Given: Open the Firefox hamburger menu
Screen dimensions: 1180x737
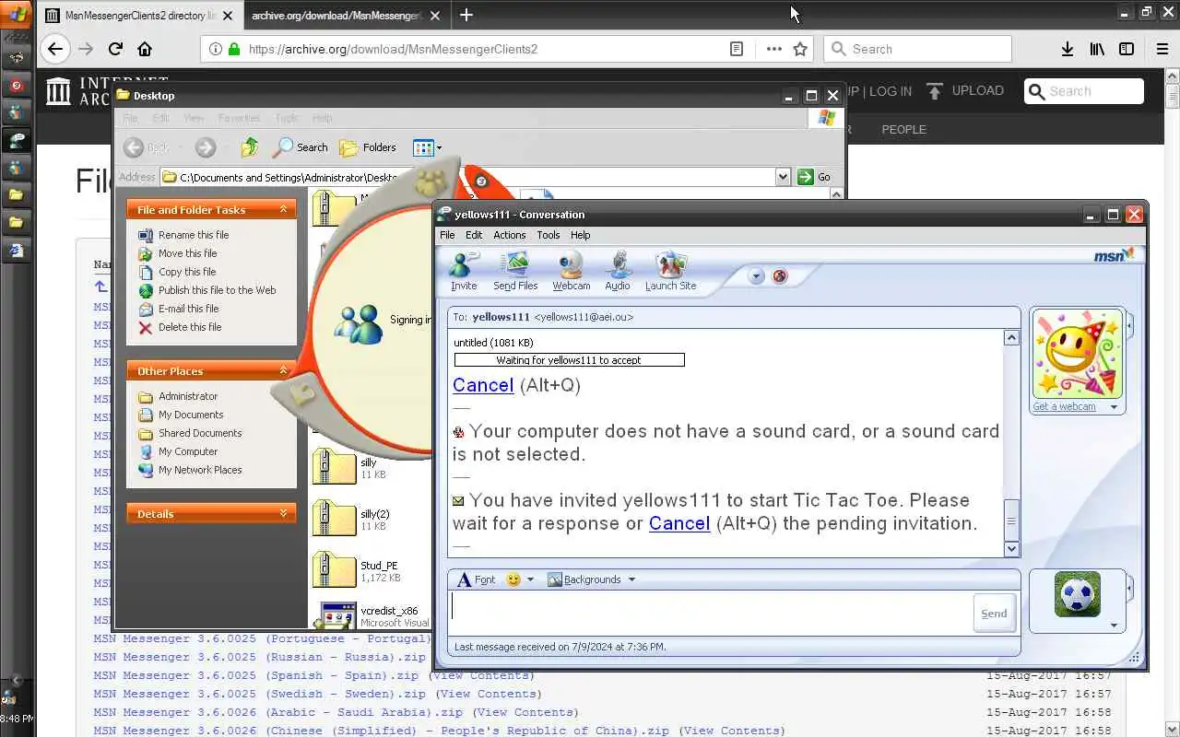Looking at the screenshot, I should (x=1162, y=49).
